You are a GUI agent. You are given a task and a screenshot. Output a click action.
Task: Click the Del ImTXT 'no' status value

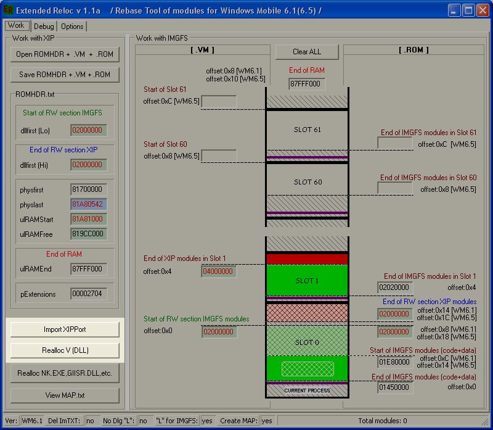(x=92, y=421)
